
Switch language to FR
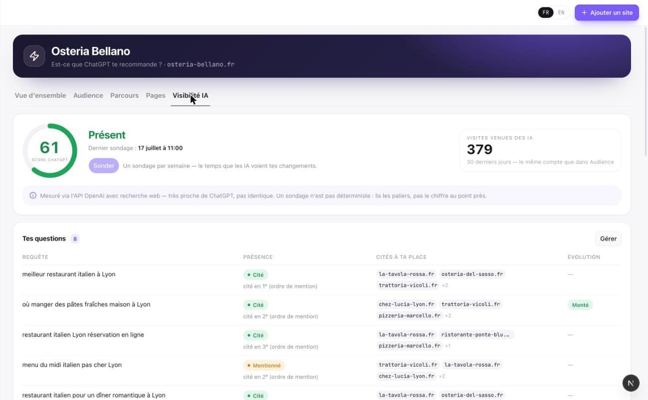[x=546, y=12]
